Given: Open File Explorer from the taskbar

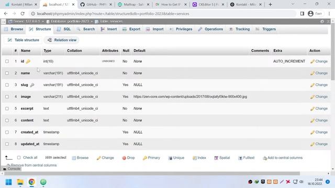Looking at the screenshot, I should pyautogui.click(x=20, y=182).
